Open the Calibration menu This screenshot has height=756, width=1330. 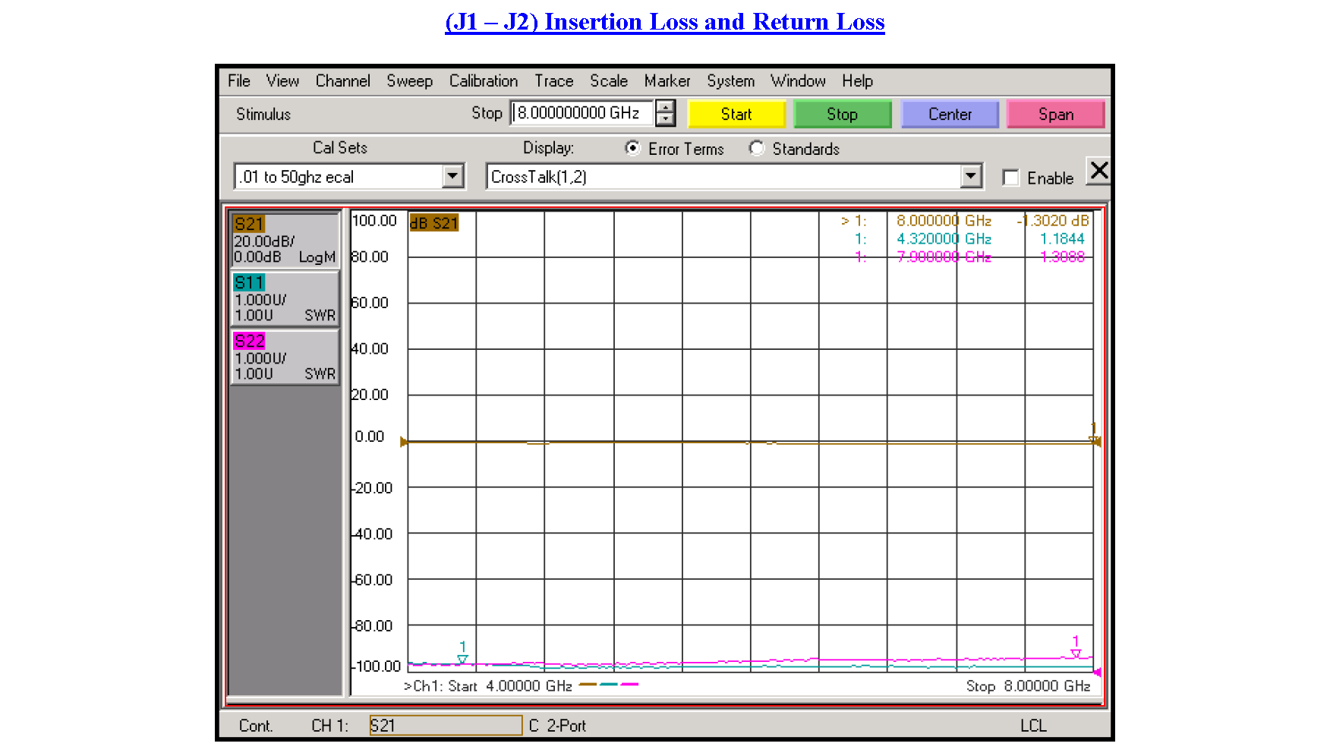click(483, 81)
